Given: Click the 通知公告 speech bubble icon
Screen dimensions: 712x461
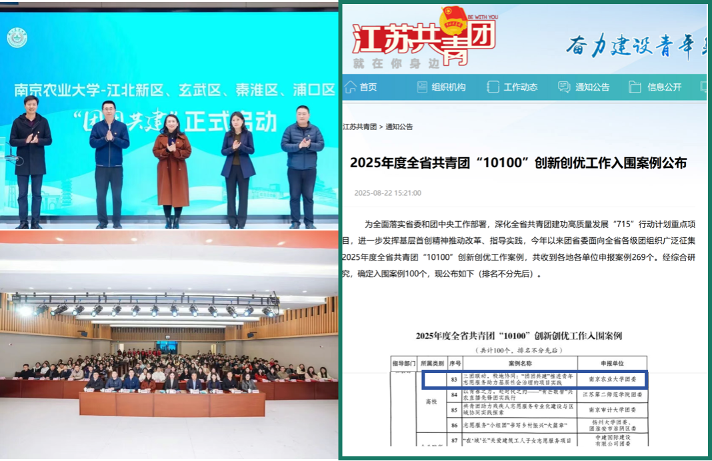Looking at the screenshot, I should point(564,87).
